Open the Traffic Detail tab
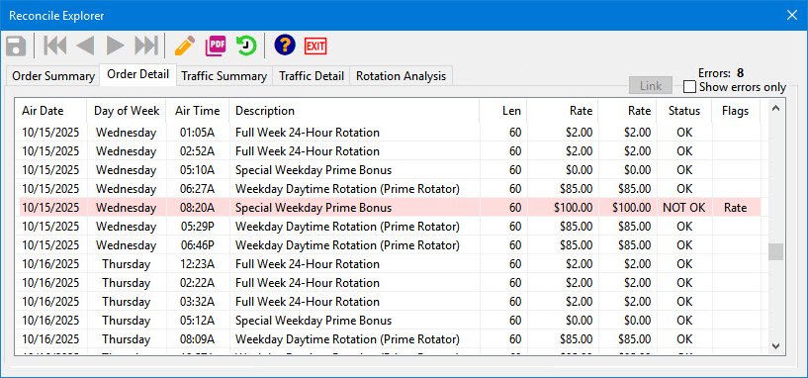This screenshot has width=808, height=378. pyautogui.click(x=312, y=76)
